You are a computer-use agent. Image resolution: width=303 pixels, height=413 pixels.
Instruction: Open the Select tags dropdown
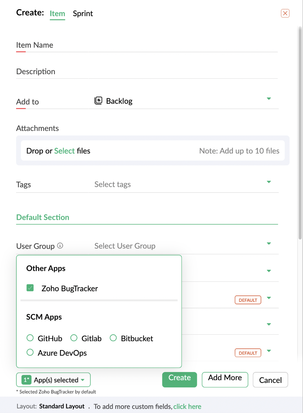click(269, 182)
